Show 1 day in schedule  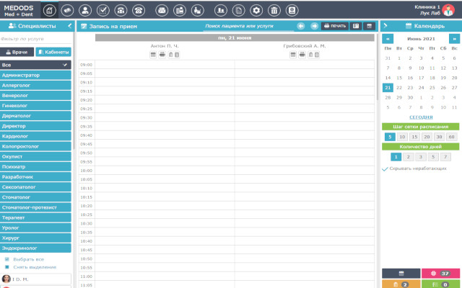[x=396, y=157]
